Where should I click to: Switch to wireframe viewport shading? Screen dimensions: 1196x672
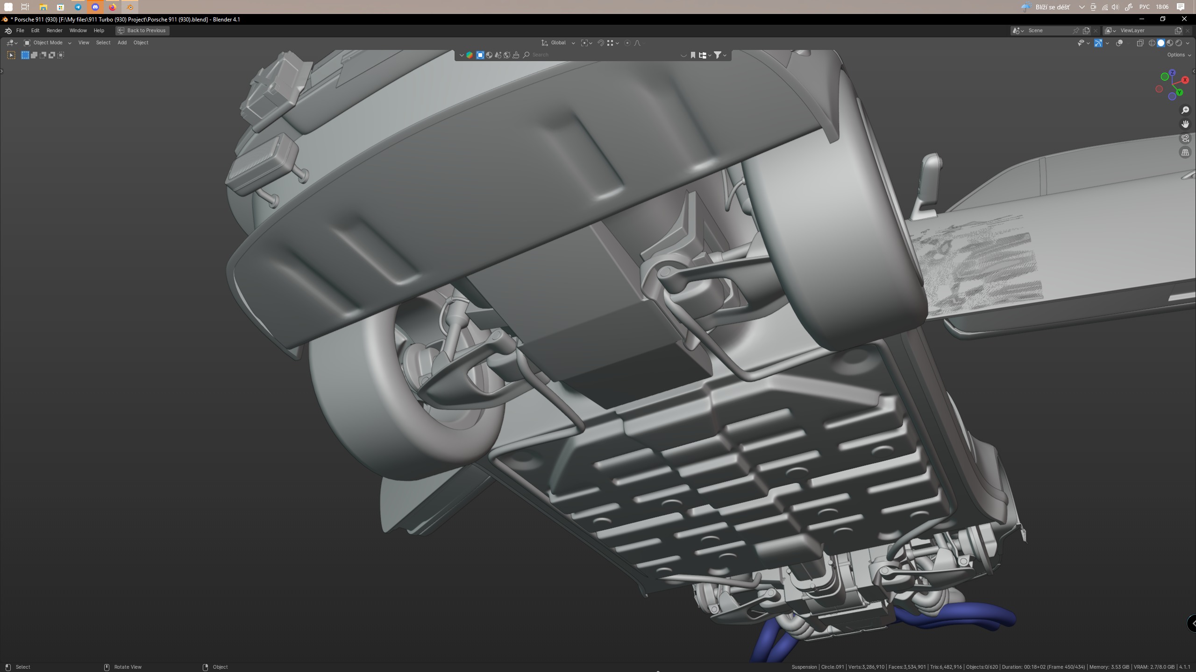[1152, 43]
